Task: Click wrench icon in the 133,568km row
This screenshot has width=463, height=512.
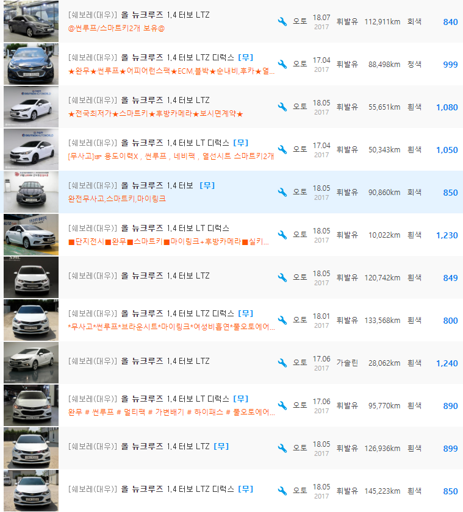Action: (282, 321)
